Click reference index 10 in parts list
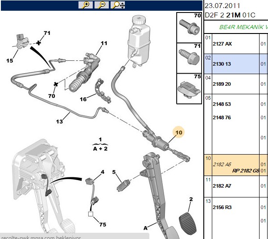Screen dimensions: 268x239 208,158
